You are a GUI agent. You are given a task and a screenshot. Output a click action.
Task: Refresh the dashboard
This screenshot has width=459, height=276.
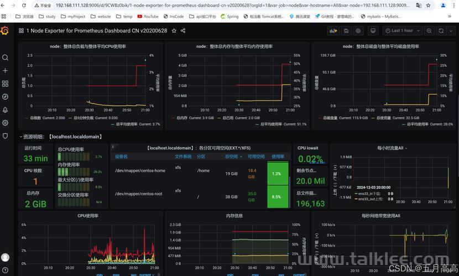pyautogui.click(x=441, y=31)
